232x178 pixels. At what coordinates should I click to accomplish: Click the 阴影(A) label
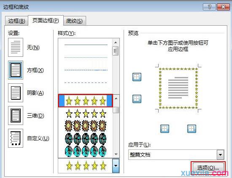35,93
